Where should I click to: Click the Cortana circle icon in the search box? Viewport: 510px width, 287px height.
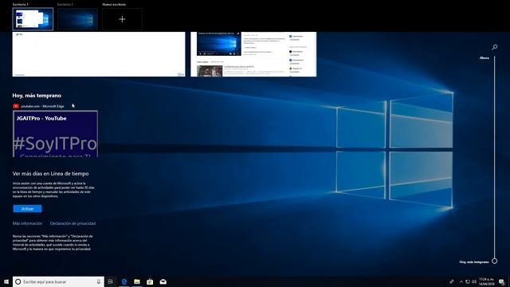click(x=18, y=281)
